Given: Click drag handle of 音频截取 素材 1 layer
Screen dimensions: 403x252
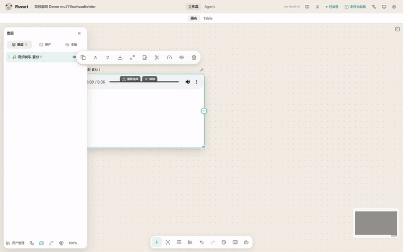Looking at the screenshot, I should [x=8, y=57].
